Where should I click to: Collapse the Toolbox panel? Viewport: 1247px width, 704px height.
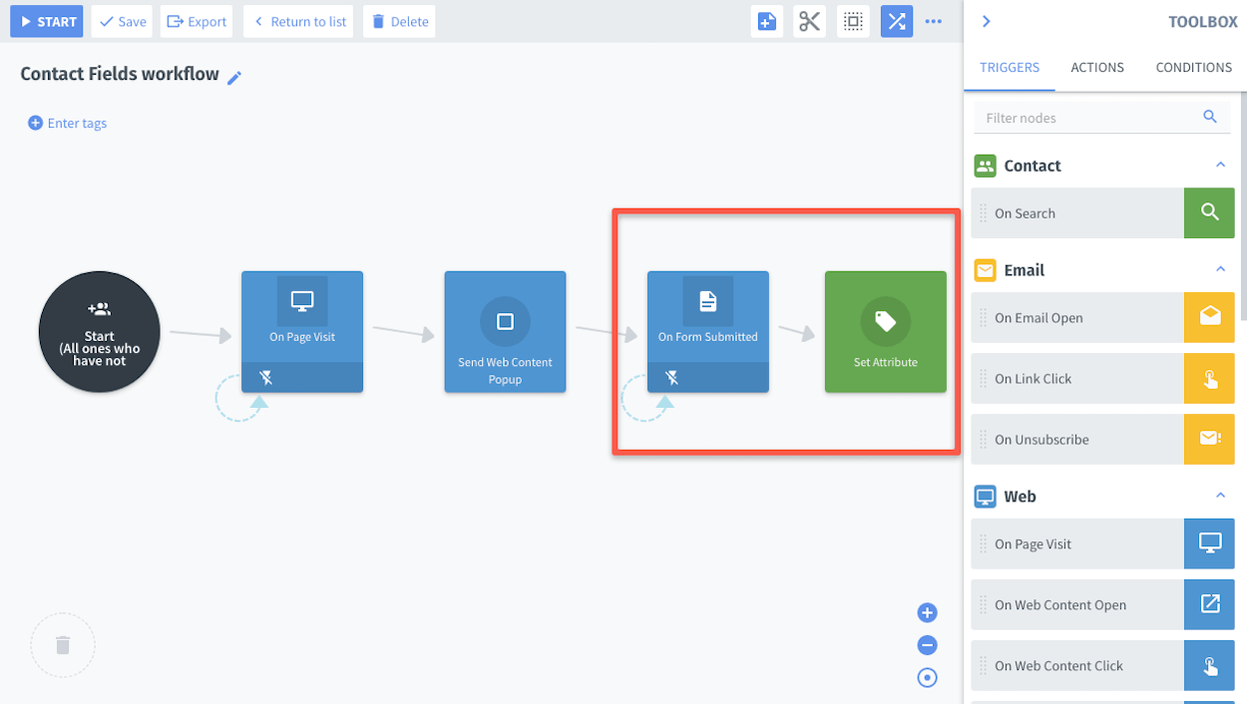[x=987, y=21]
